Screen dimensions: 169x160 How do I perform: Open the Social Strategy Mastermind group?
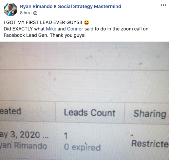90,6
